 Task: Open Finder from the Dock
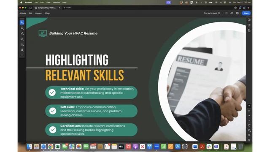(x=30, y=147)
